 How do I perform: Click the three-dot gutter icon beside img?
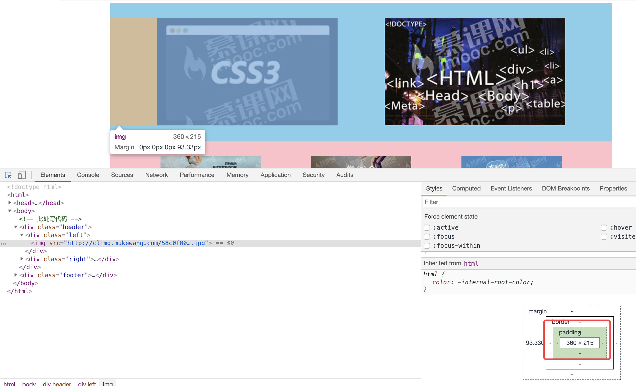[x=4, y=243]
